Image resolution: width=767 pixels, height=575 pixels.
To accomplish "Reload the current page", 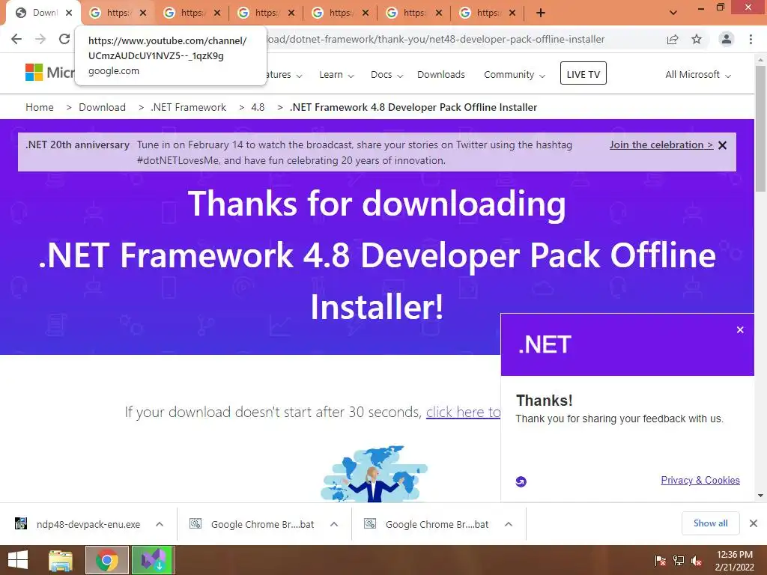I will coord(64,39).
